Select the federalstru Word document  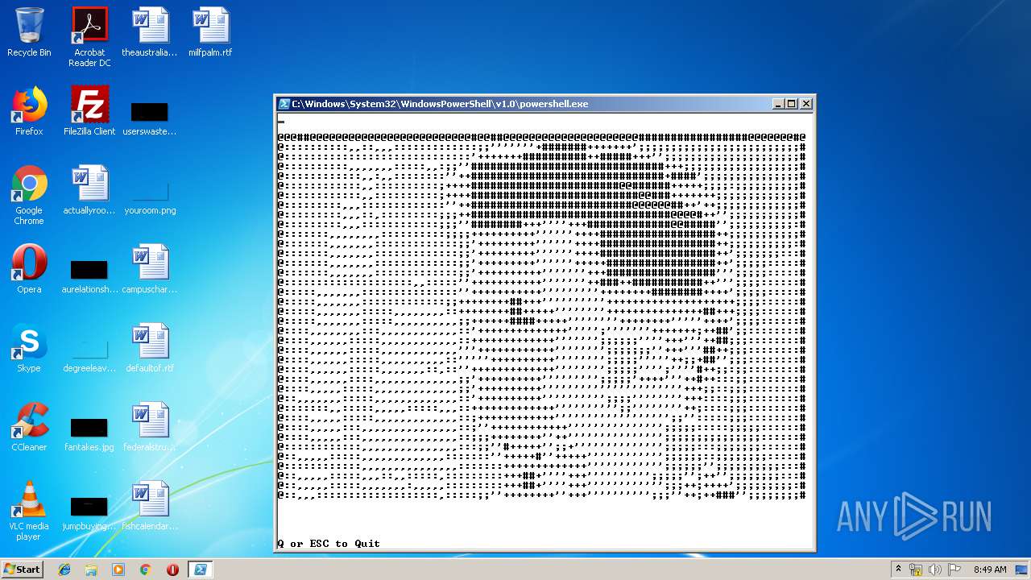[x=150, y=427]
